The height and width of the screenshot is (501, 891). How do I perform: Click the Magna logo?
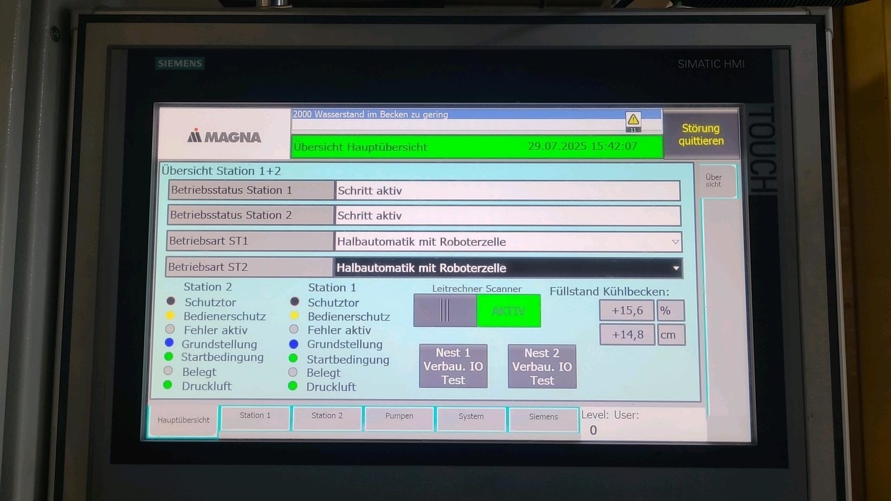tap(224, 136)
